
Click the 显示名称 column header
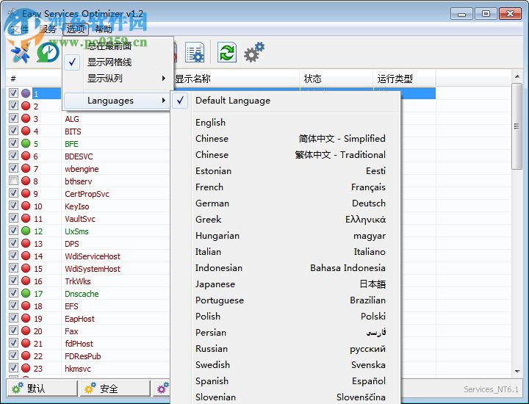pyautogui.click(x=235, y=79)
